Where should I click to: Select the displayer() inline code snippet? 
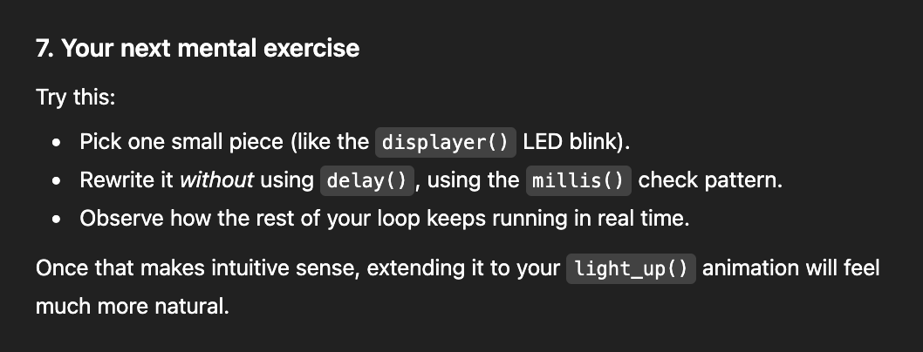pos(446,142)
